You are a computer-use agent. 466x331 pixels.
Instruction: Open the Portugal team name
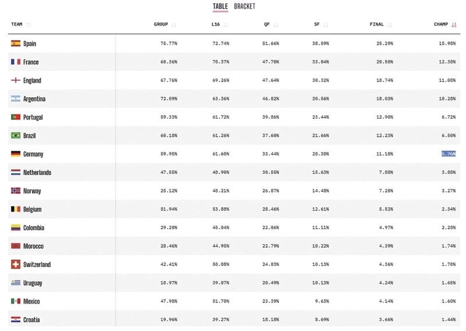tap(33, 118)
